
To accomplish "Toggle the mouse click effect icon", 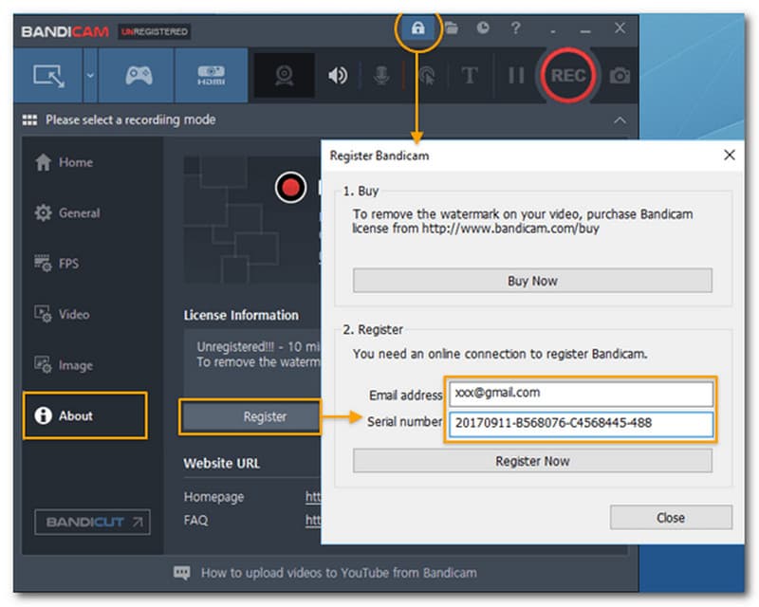I will (x=426, y=76).
